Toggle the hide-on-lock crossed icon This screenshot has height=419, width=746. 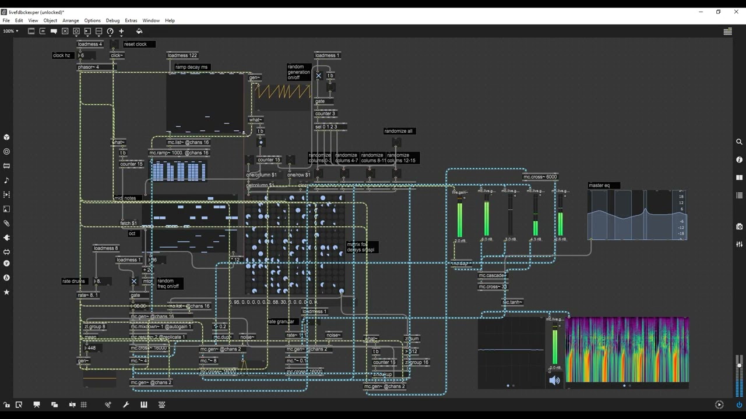click(x=72, y=404)
